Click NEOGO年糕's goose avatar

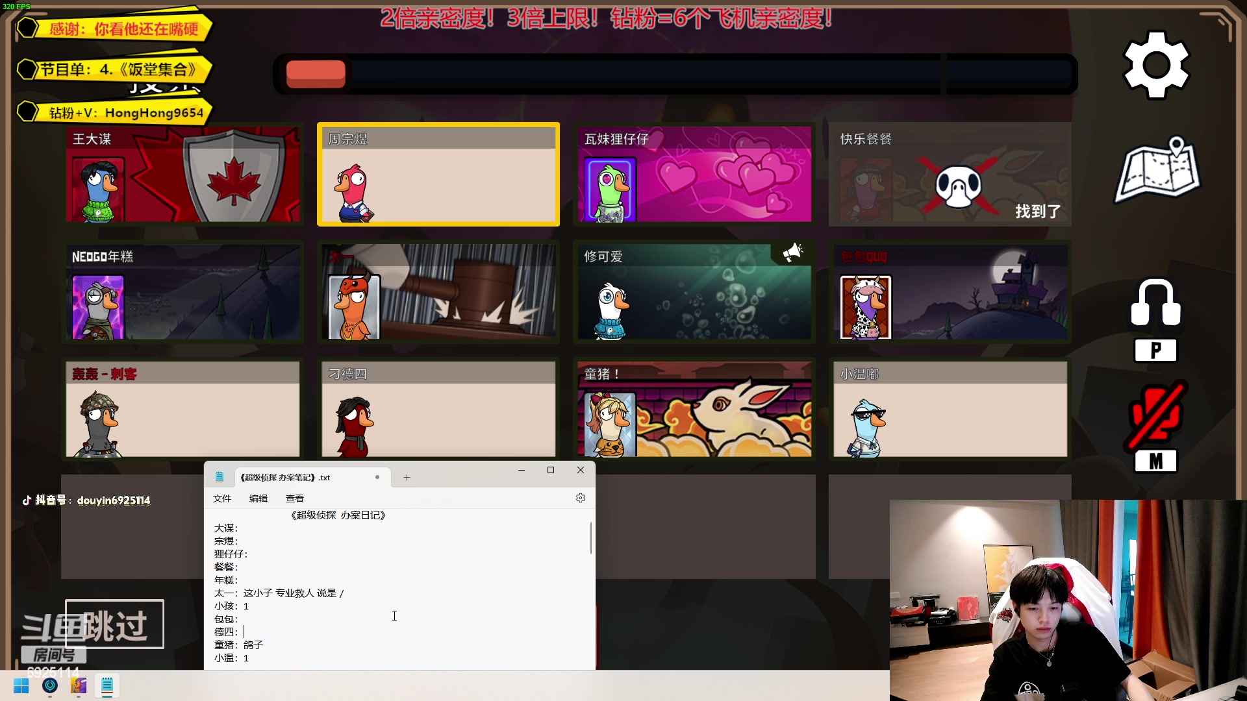98,307
